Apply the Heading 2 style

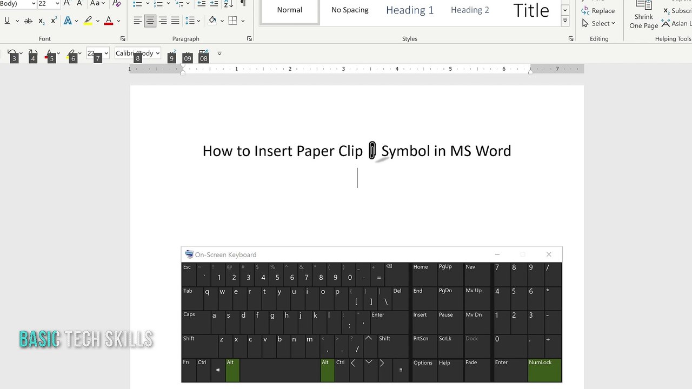pyautogui.click(x=470, y=11)
